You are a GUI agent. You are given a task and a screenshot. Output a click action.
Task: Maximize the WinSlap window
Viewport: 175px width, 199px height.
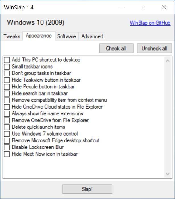pos(143,7)
